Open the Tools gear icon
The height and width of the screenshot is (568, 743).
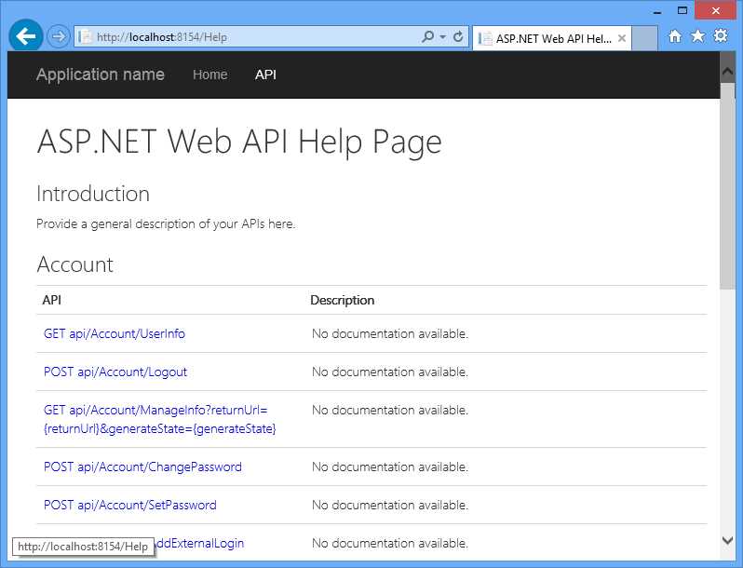pos(720,36)
